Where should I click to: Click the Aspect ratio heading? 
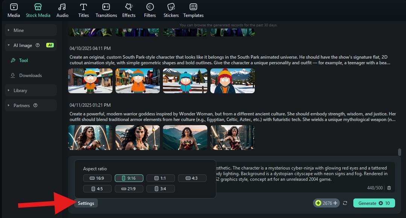pos(95,169)
